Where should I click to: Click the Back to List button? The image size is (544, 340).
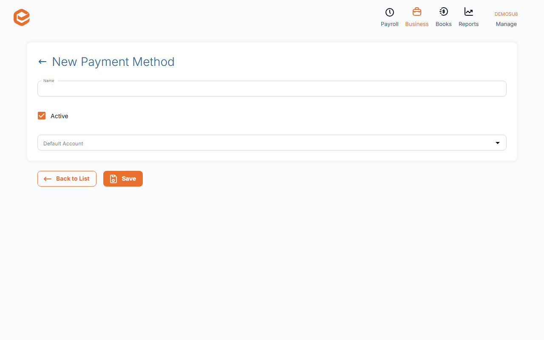click(67, 178)
